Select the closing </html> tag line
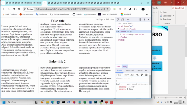This screenshot has width=187, height=105. (x=121, y=40)
